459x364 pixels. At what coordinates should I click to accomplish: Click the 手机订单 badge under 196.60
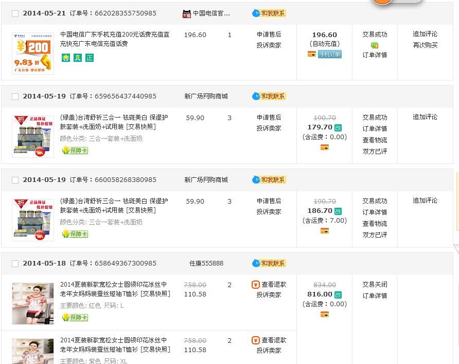329,54
